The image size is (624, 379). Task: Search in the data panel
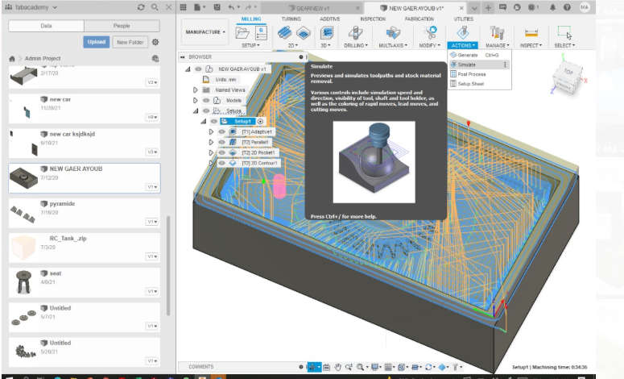click(x=155, y=7)
